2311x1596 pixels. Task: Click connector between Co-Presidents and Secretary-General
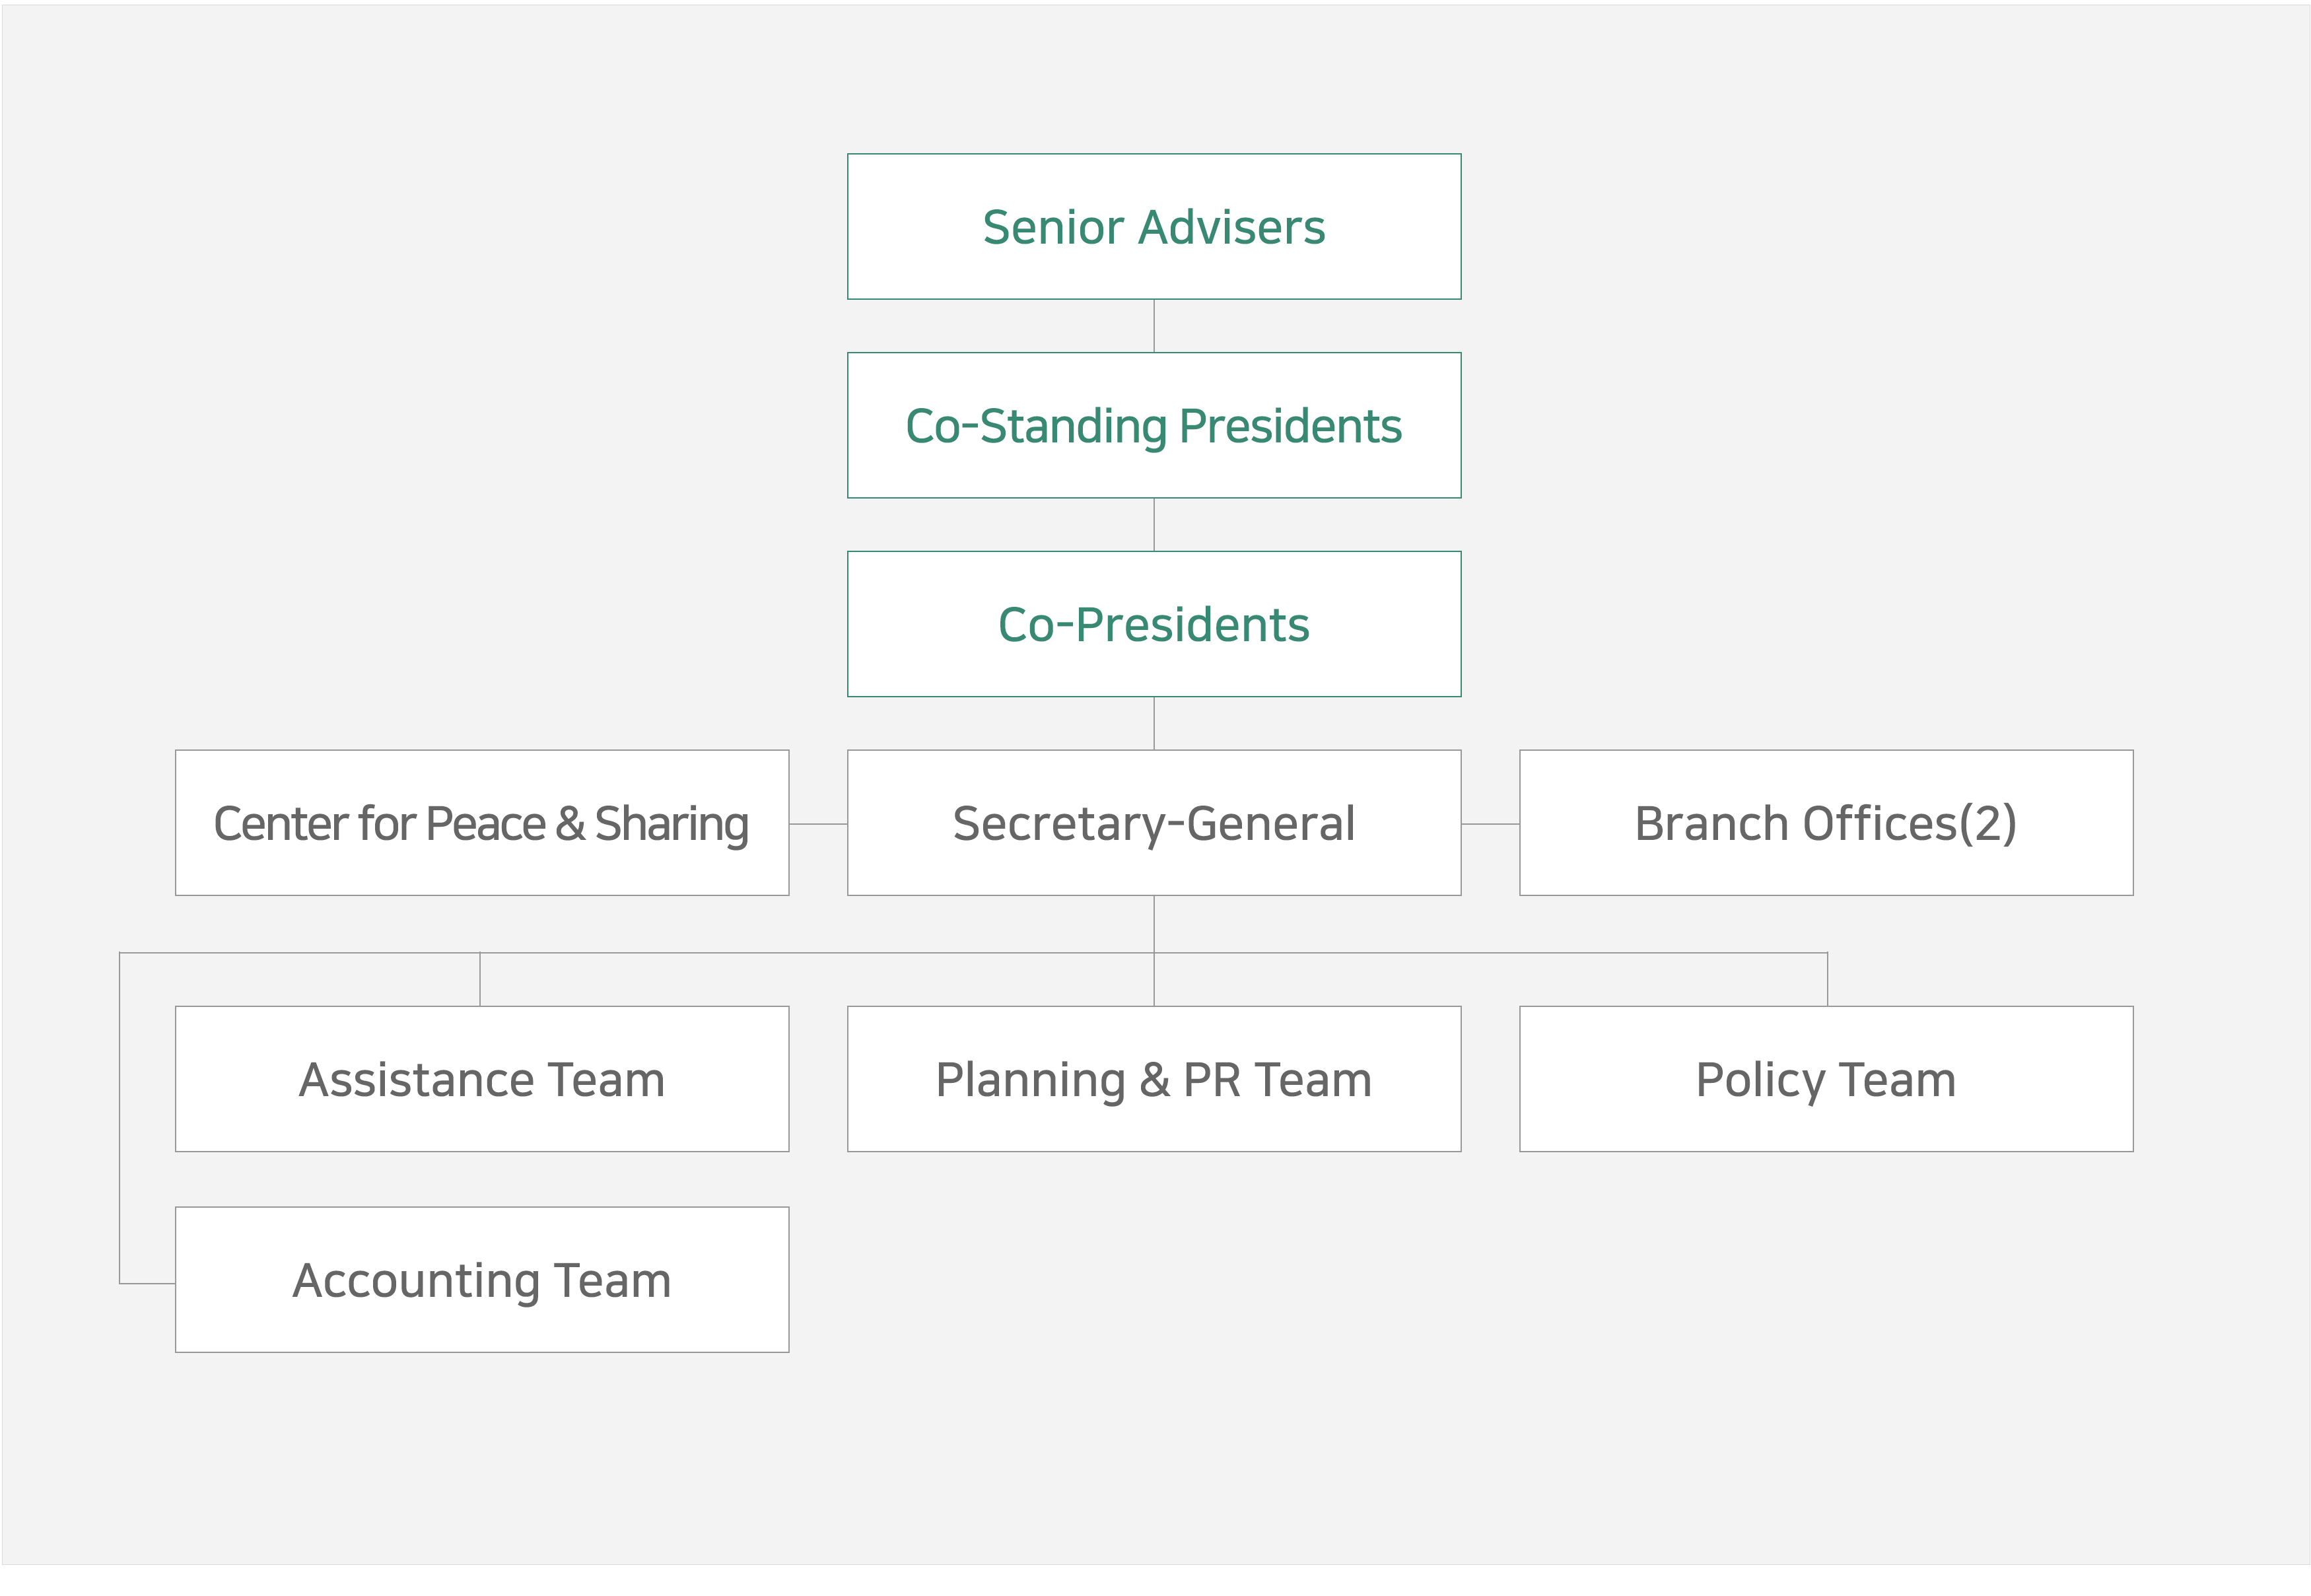pyautogui.click(x=1154, y=724)
